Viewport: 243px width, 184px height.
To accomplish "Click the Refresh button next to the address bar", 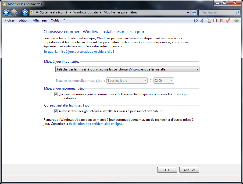I will click(x=194, y=12).
